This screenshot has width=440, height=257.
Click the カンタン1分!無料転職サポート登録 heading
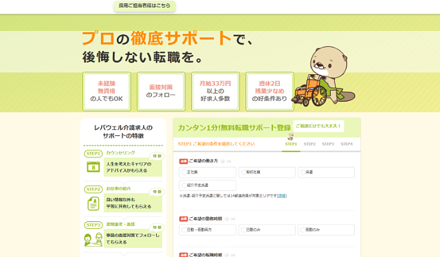pyautogui.click(x=234, y=128)
